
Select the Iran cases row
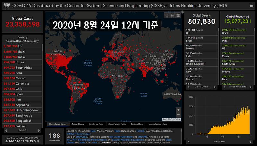pos(22,100)
